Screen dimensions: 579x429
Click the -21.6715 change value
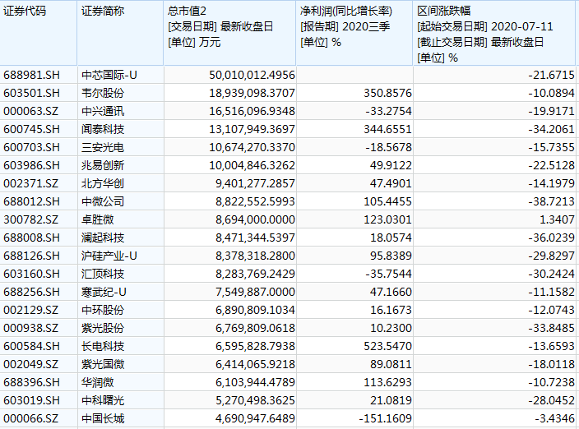tap(551, 76)
